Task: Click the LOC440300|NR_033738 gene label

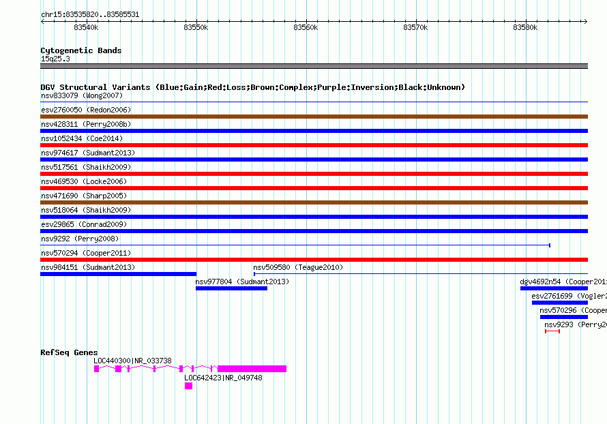Action: pyautogui.click(x=132, y=361)
